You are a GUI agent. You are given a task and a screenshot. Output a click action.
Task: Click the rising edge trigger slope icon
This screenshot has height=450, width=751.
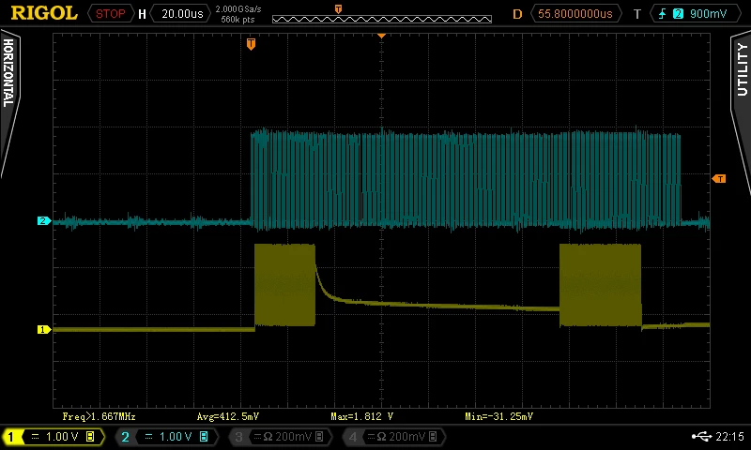pyautogui.click(x=662, y=14)
